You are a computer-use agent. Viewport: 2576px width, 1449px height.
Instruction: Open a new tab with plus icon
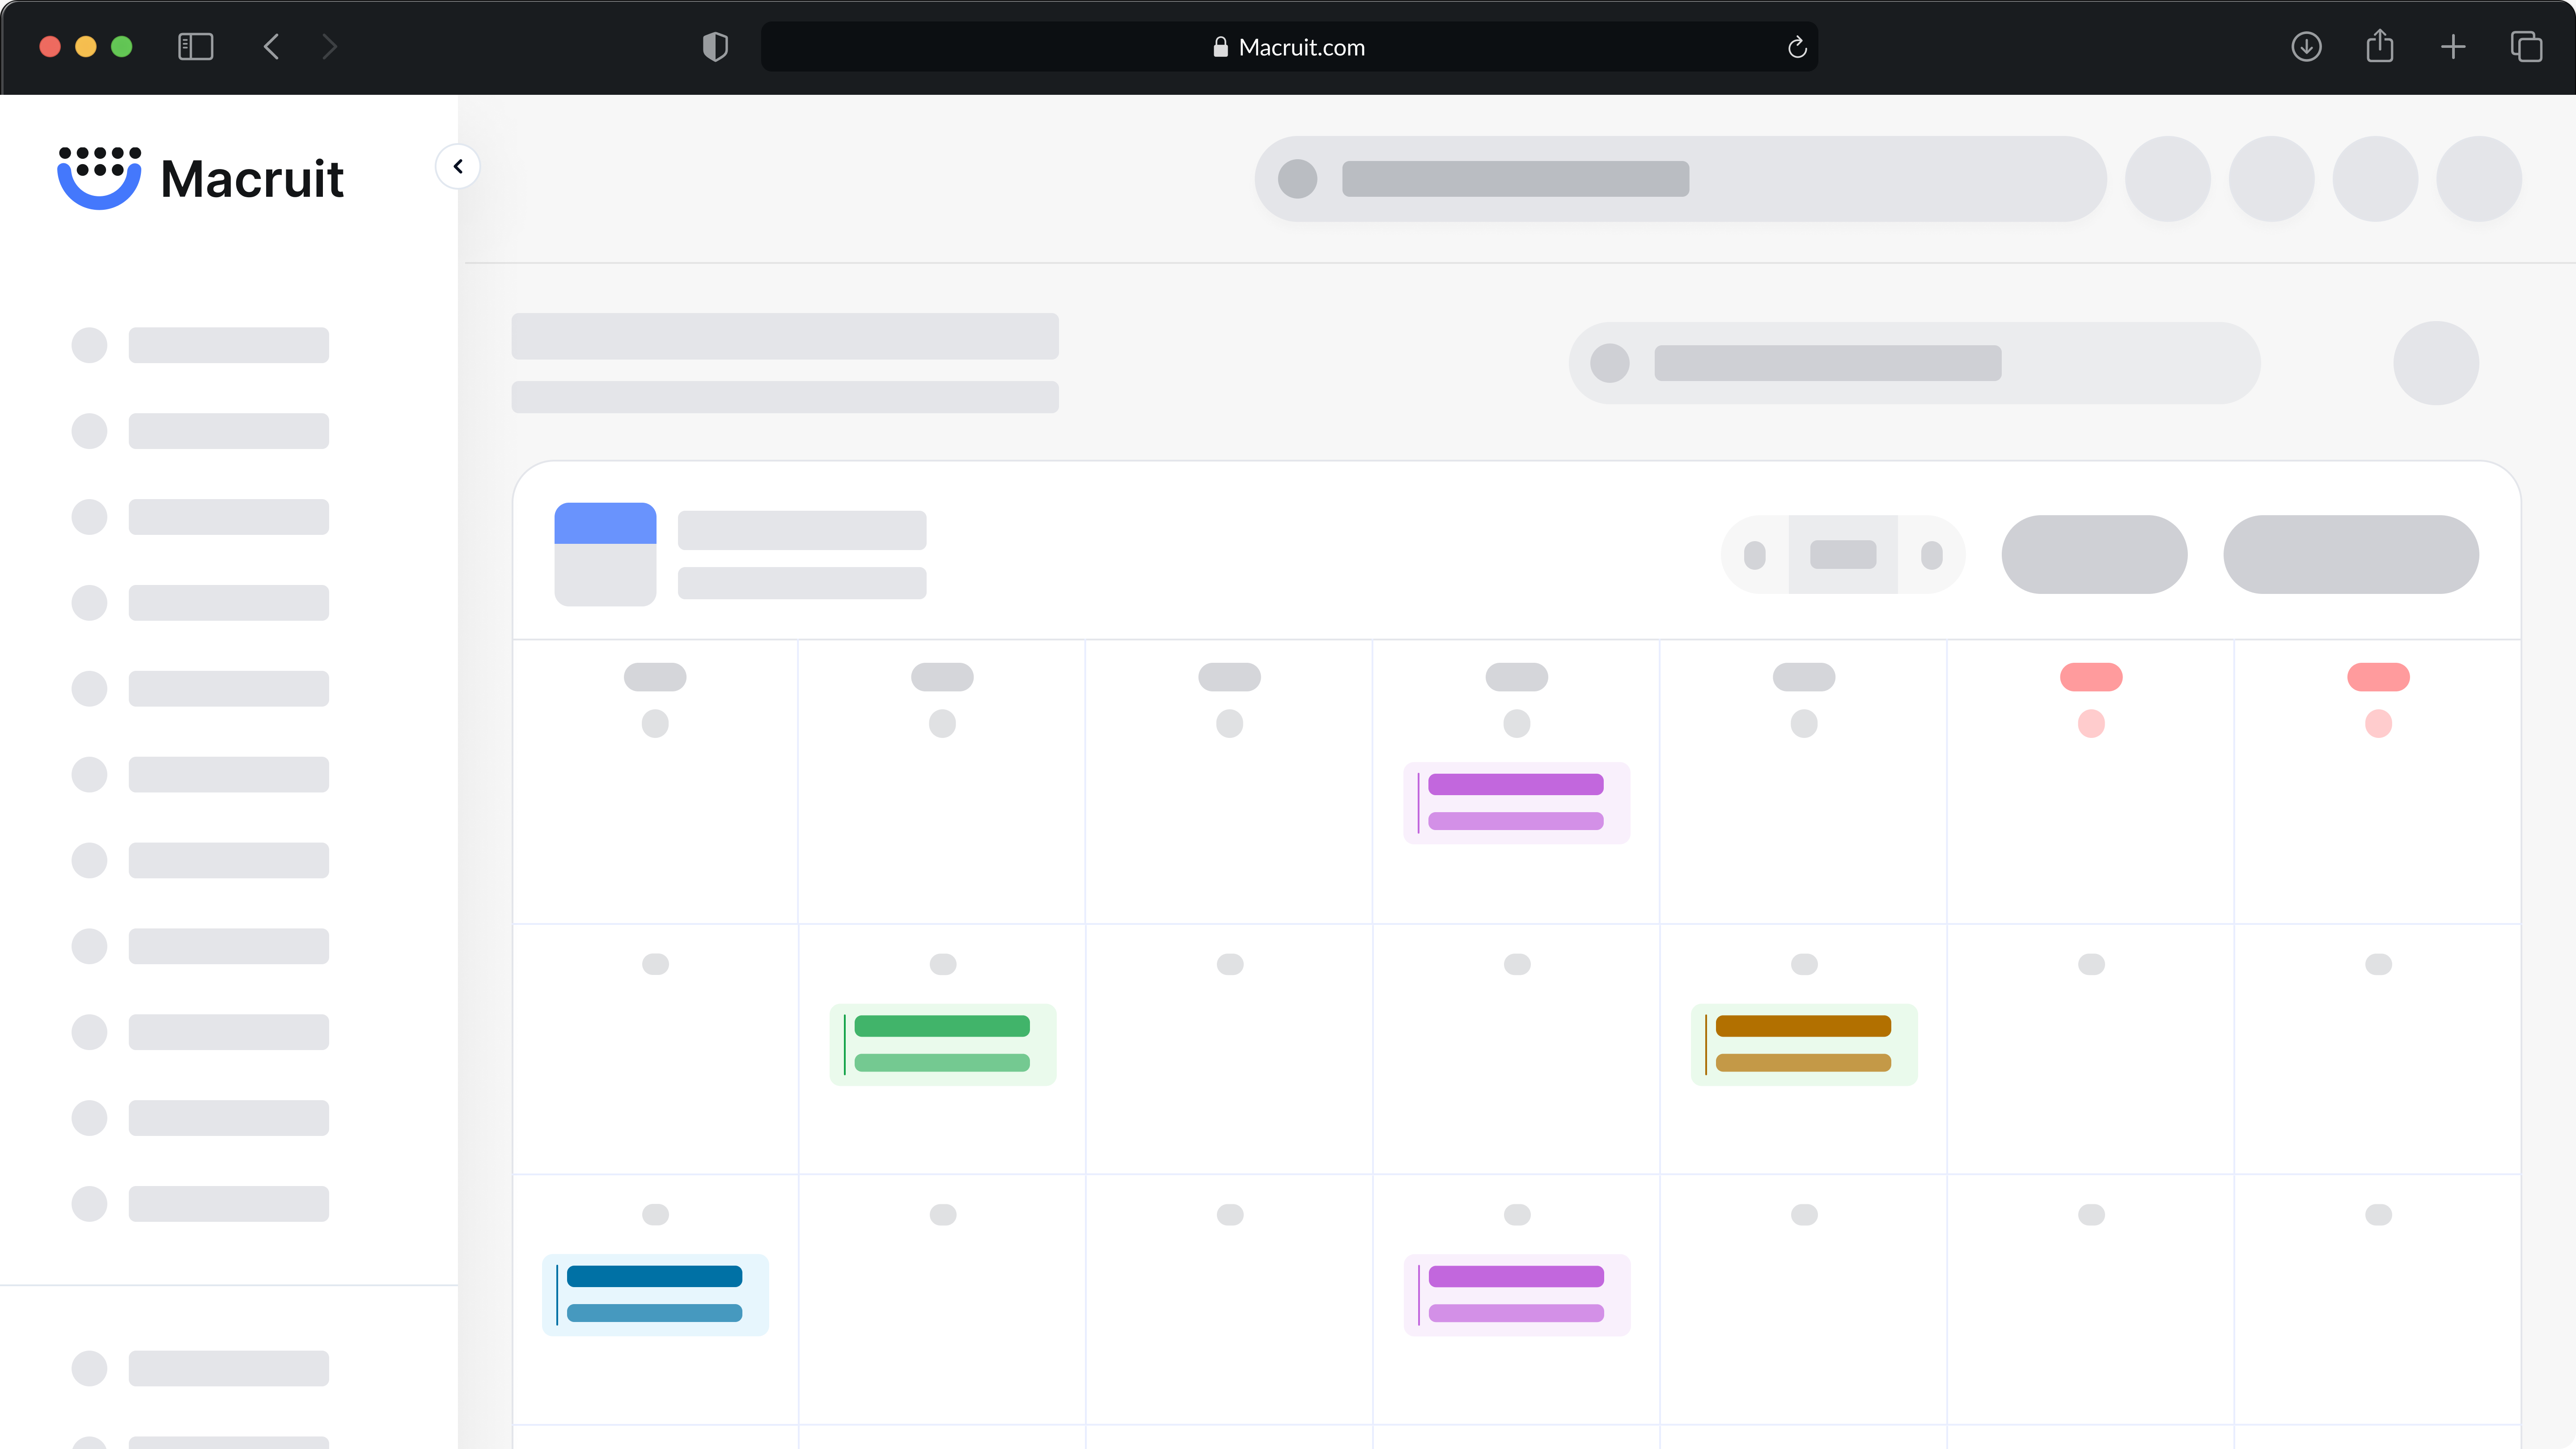(2452, 47)
